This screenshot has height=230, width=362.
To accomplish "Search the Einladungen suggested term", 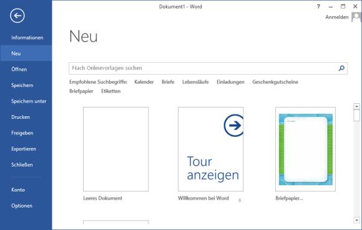I will pyautogui.click(x=230, y=82).
